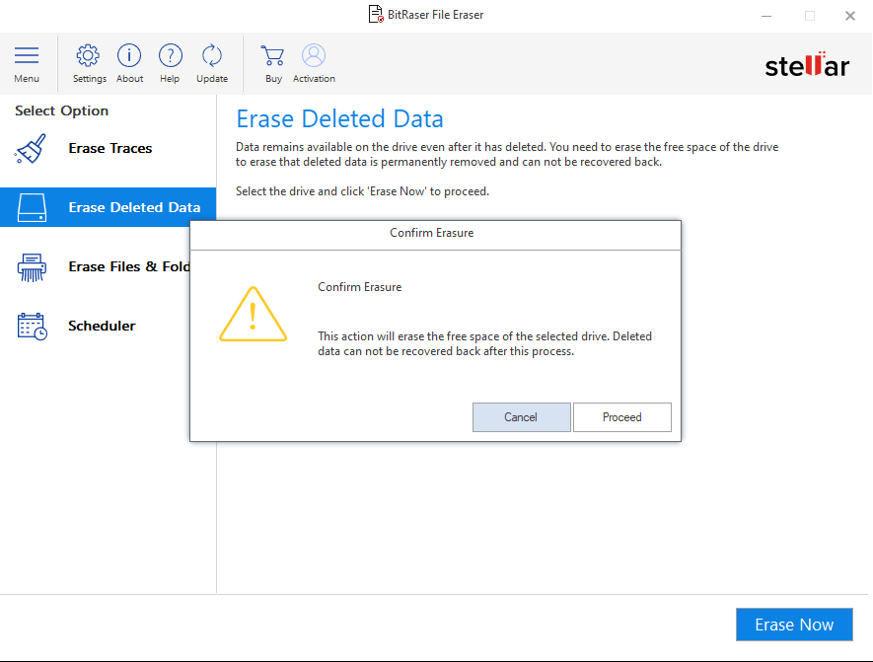The height and width of the screenshot is (662, 873).
Task: Click the 'BitRaser File Eraser' window title
Action: [435, 15]
